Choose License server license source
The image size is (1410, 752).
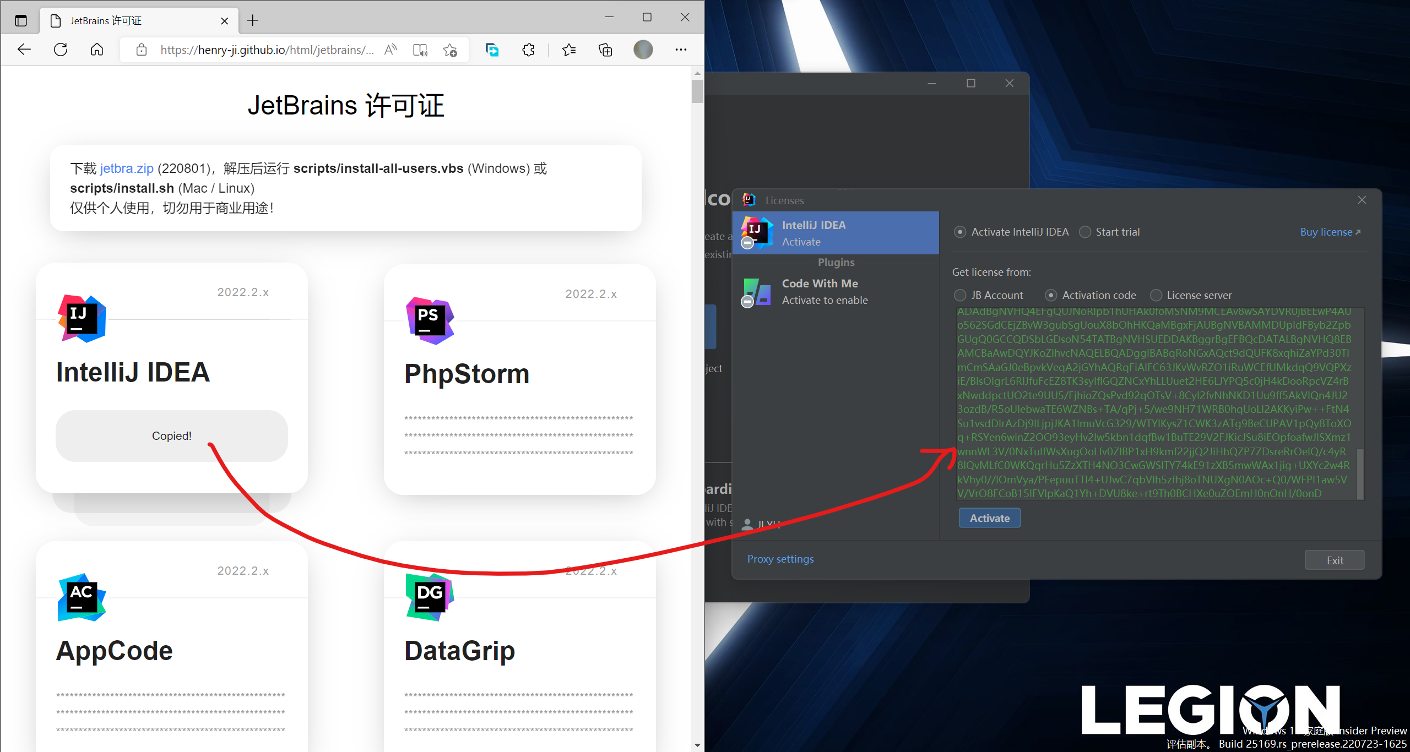click(1156, 296)
